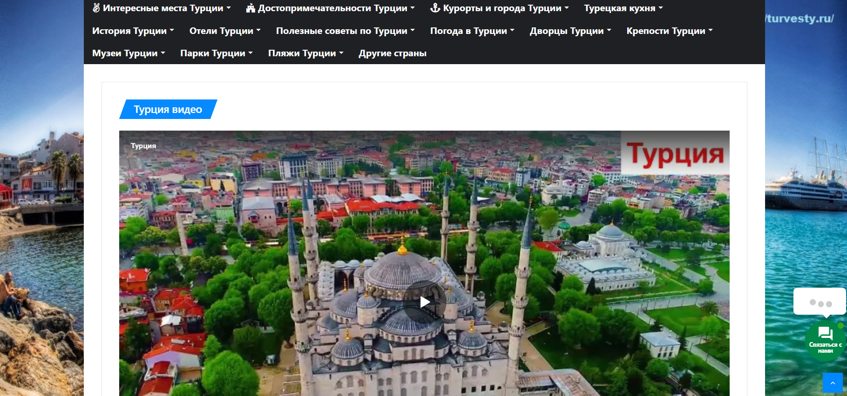Open Полезные советы по Турции menu
The height and width of the screenshot is (396, 847).
[345, 31]
